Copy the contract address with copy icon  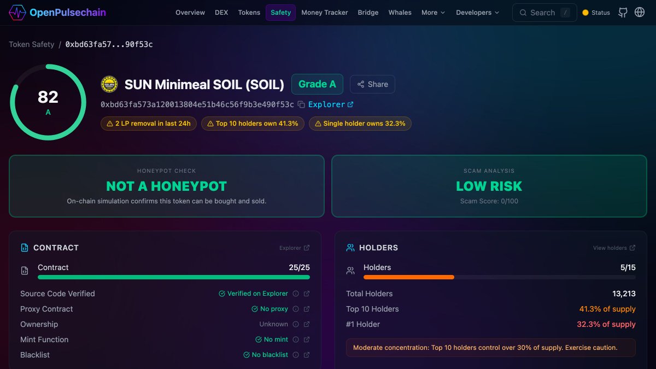[x=301, y=104]
